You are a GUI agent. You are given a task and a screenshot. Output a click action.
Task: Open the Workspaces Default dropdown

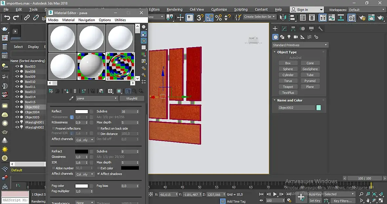[x=366, y=10]
